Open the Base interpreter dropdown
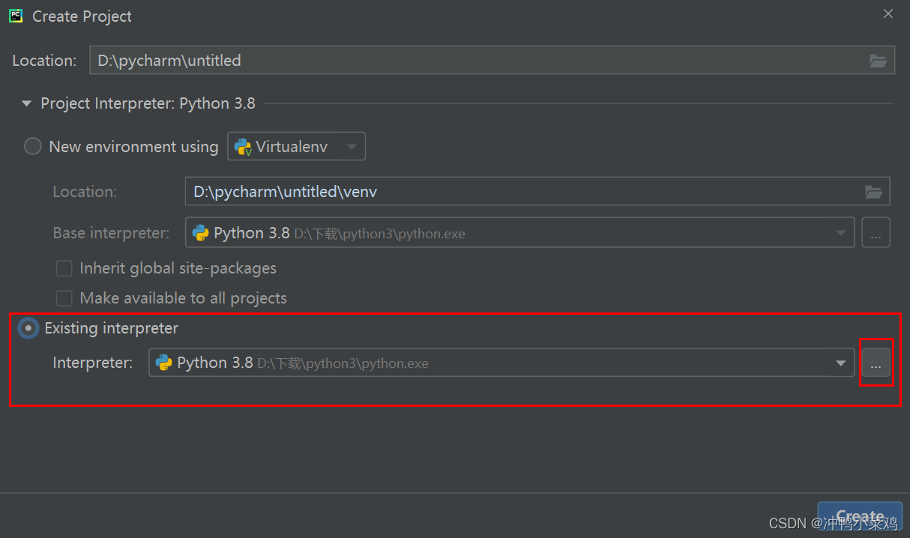910x538 pixels. point(519,233)
